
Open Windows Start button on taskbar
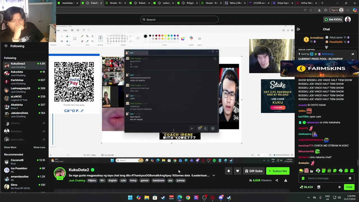(130, 198)
